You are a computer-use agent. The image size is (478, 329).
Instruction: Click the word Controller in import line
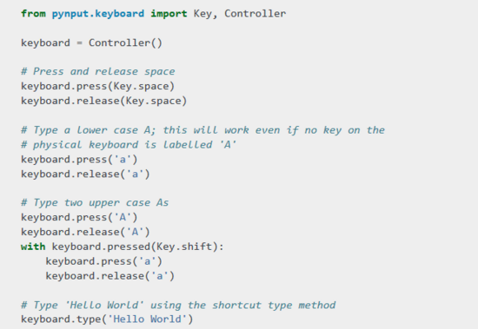[256, 13]
